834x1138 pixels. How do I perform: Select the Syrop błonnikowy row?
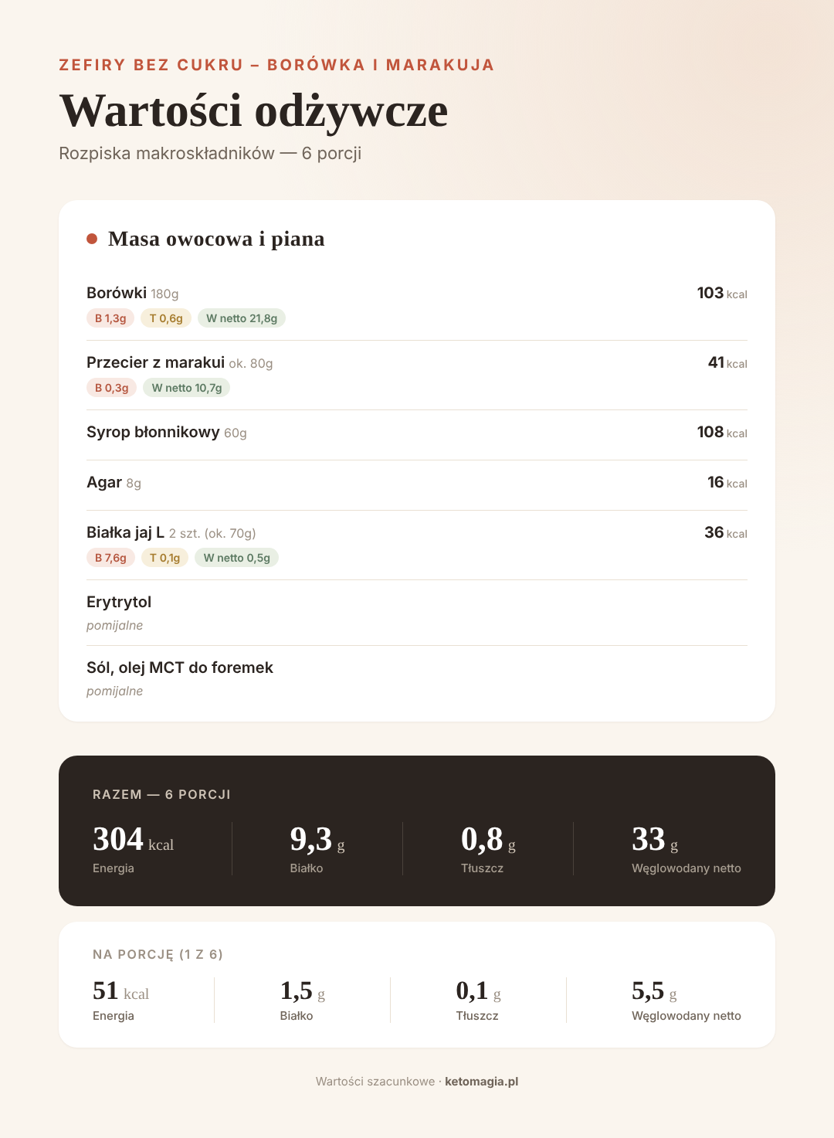click(417, 435)
